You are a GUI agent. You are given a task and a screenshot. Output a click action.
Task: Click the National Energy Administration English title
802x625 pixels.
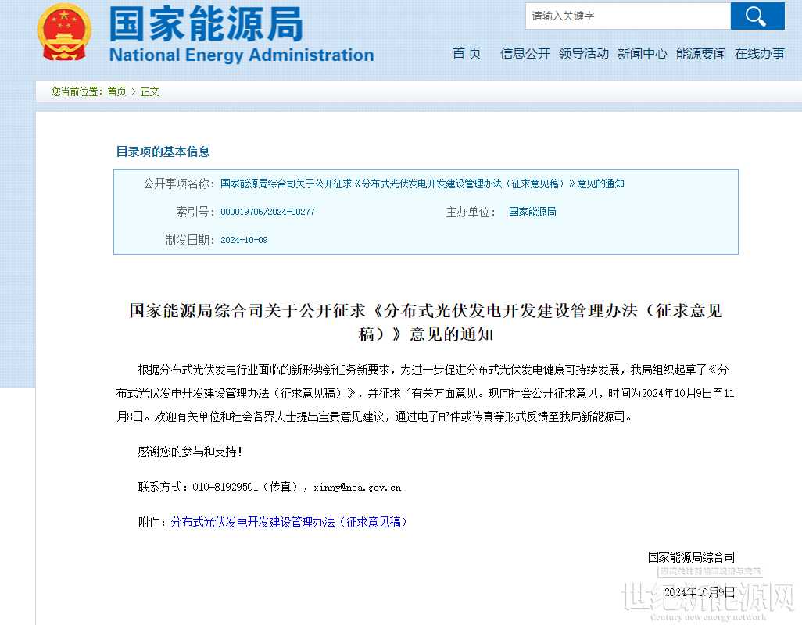point(242,55)
